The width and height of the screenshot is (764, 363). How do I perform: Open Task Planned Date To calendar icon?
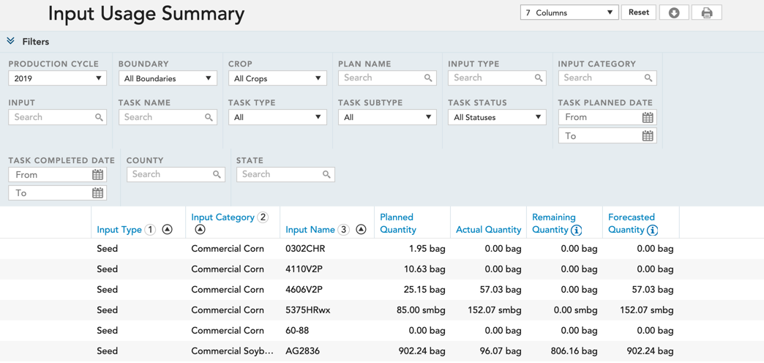[x=647, y=136]
